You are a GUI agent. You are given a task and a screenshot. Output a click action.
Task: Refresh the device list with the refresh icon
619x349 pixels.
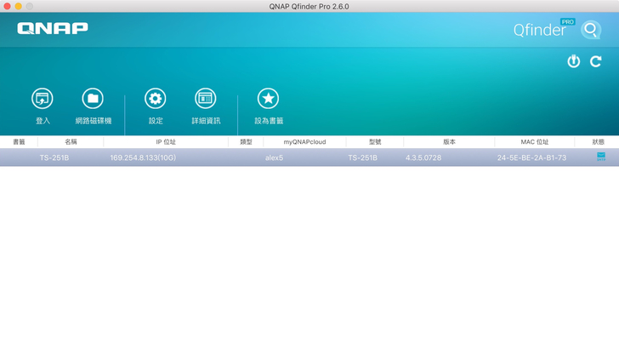click(x=596, y=61)
